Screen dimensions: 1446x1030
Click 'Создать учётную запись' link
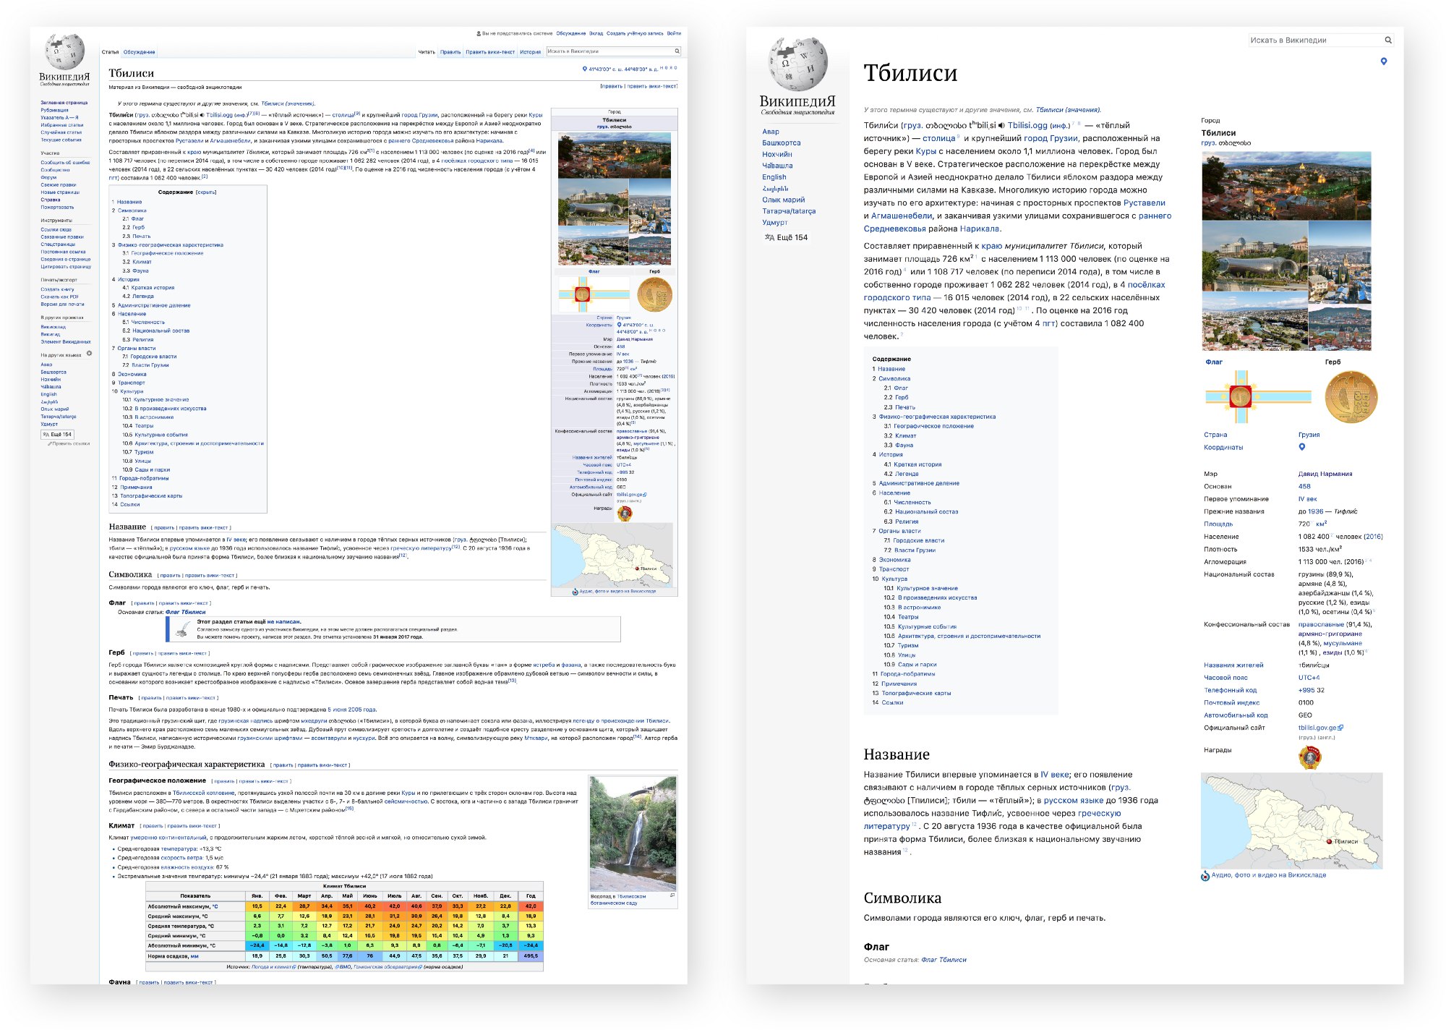point(635,33)
